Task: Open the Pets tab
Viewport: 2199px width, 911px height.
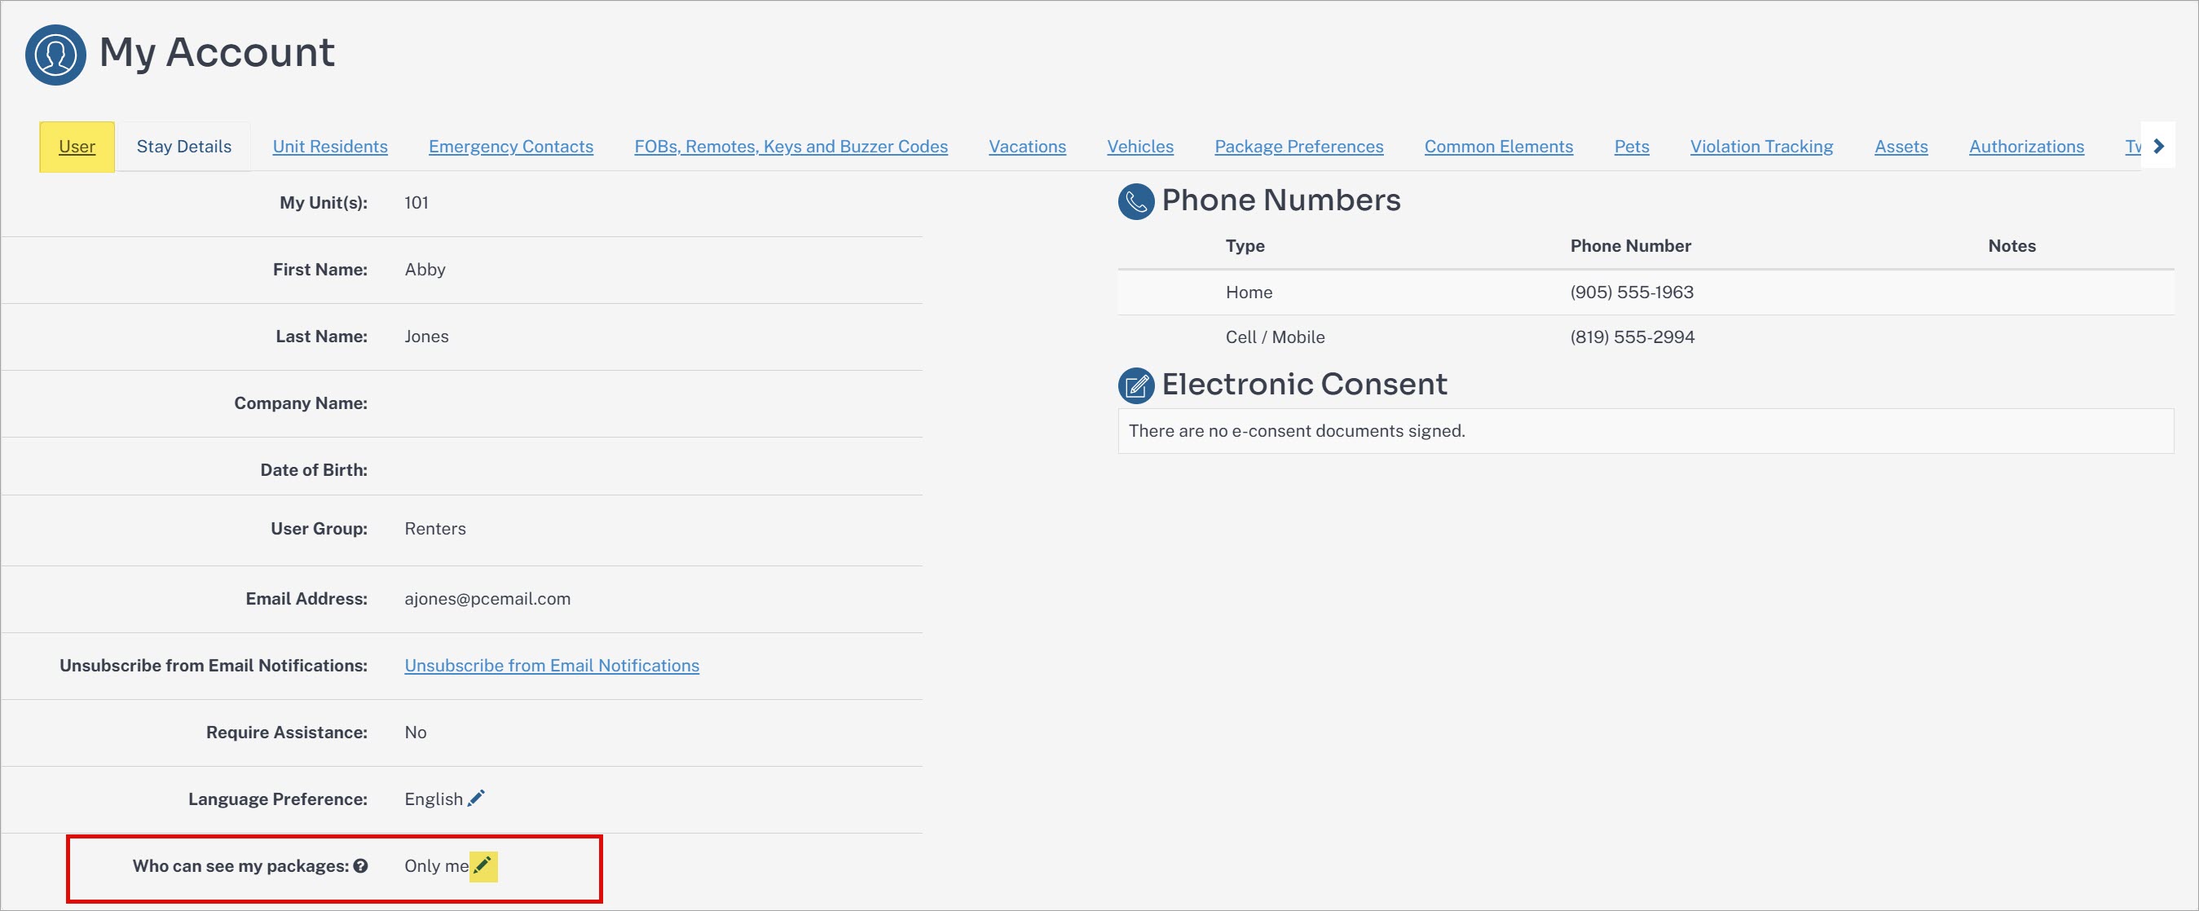Action: tap(1632, 147)
